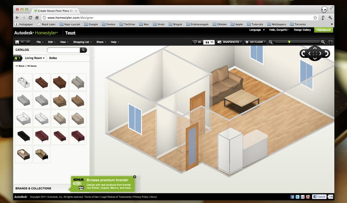This screenshot has height=203, width=347.
Task: Rotate view counterclockwise with left arrow
Action: click(x=304, y=53)
